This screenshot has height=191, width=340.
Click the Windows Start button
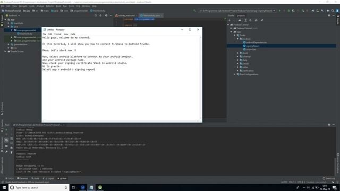pyautogui.click(x=4, y=187)
